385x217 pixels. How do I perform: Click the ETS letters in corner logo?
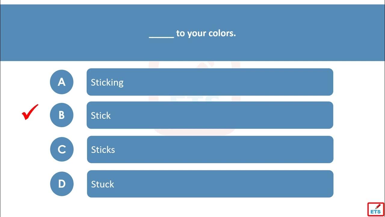375,212
